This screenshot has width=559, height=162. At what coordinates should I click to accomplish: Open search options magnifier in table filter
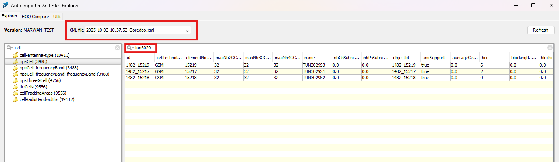[x=130, y=48]
